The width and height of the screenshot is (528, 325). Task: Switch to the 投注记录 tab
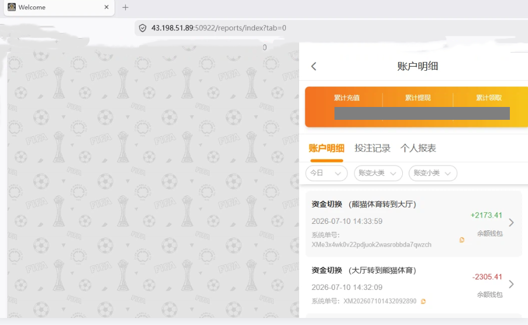coord(372,148)
